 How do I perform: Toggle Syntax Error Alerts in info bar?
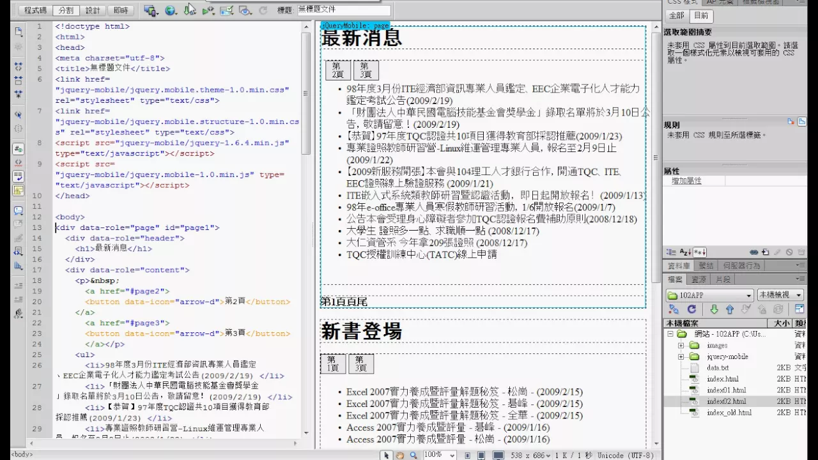click(19, 190)
